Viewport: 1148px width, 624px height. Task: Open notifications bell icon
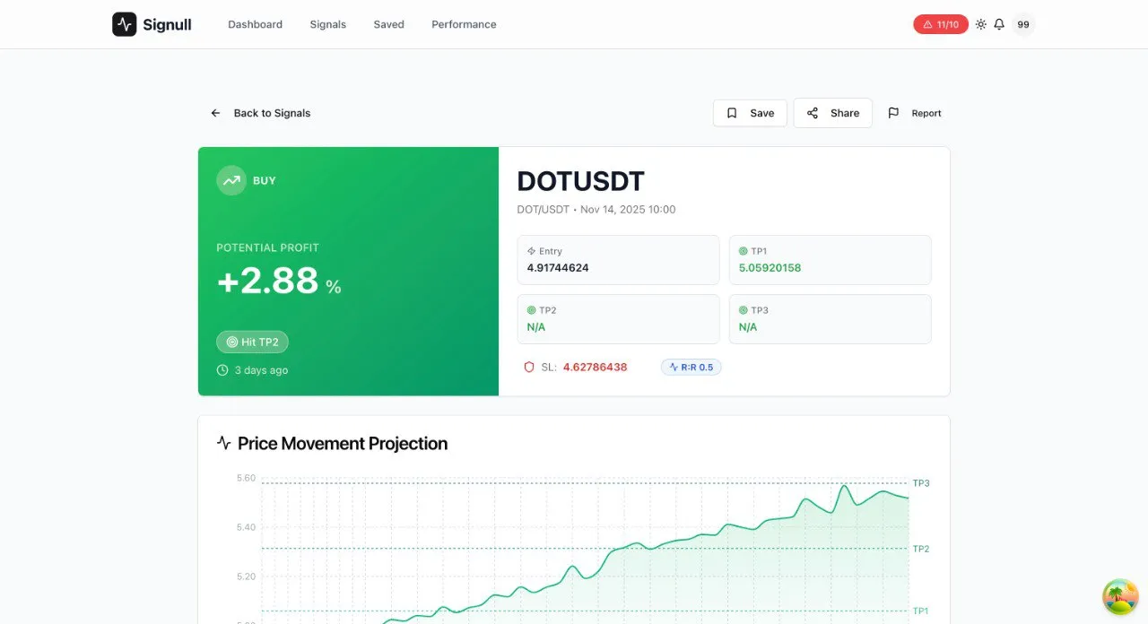tap(999, 24)
